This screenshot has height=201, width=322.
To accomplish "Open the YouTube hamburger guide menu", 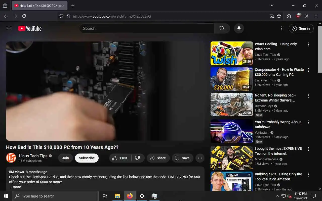I will point(9,28).
